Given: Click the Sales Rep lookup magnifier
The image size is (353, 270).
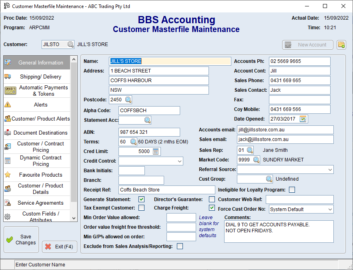Looking at the screenshot, I should click(250, 150).
